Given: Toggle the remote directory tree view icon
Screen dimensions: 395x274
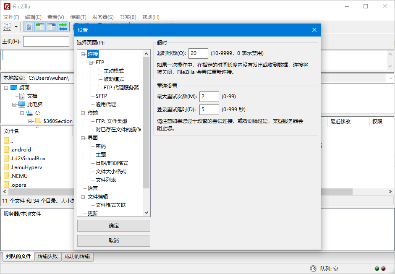Looking at the screenshot, I should point(51,26).
